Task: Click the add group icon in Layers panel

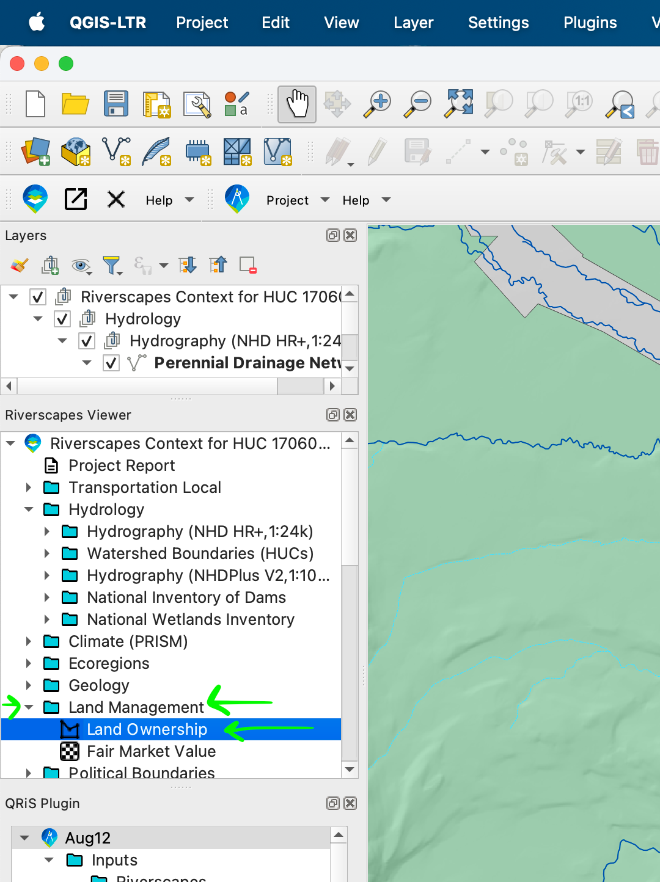Action: pyautogui.click(x=50, y=265)
